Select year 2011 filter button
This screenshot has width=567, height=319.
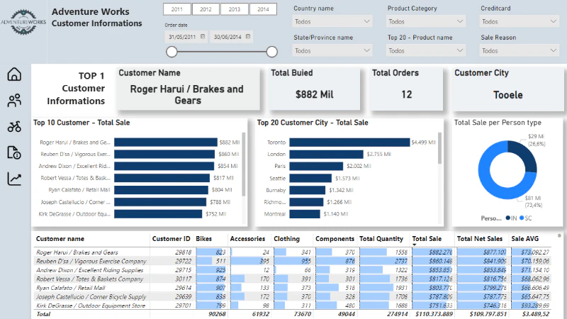click(176, 9)
